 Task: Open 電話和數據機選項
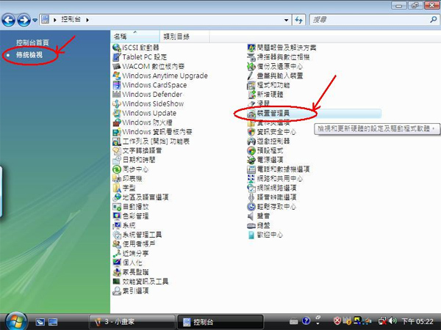tap(279, 169)
